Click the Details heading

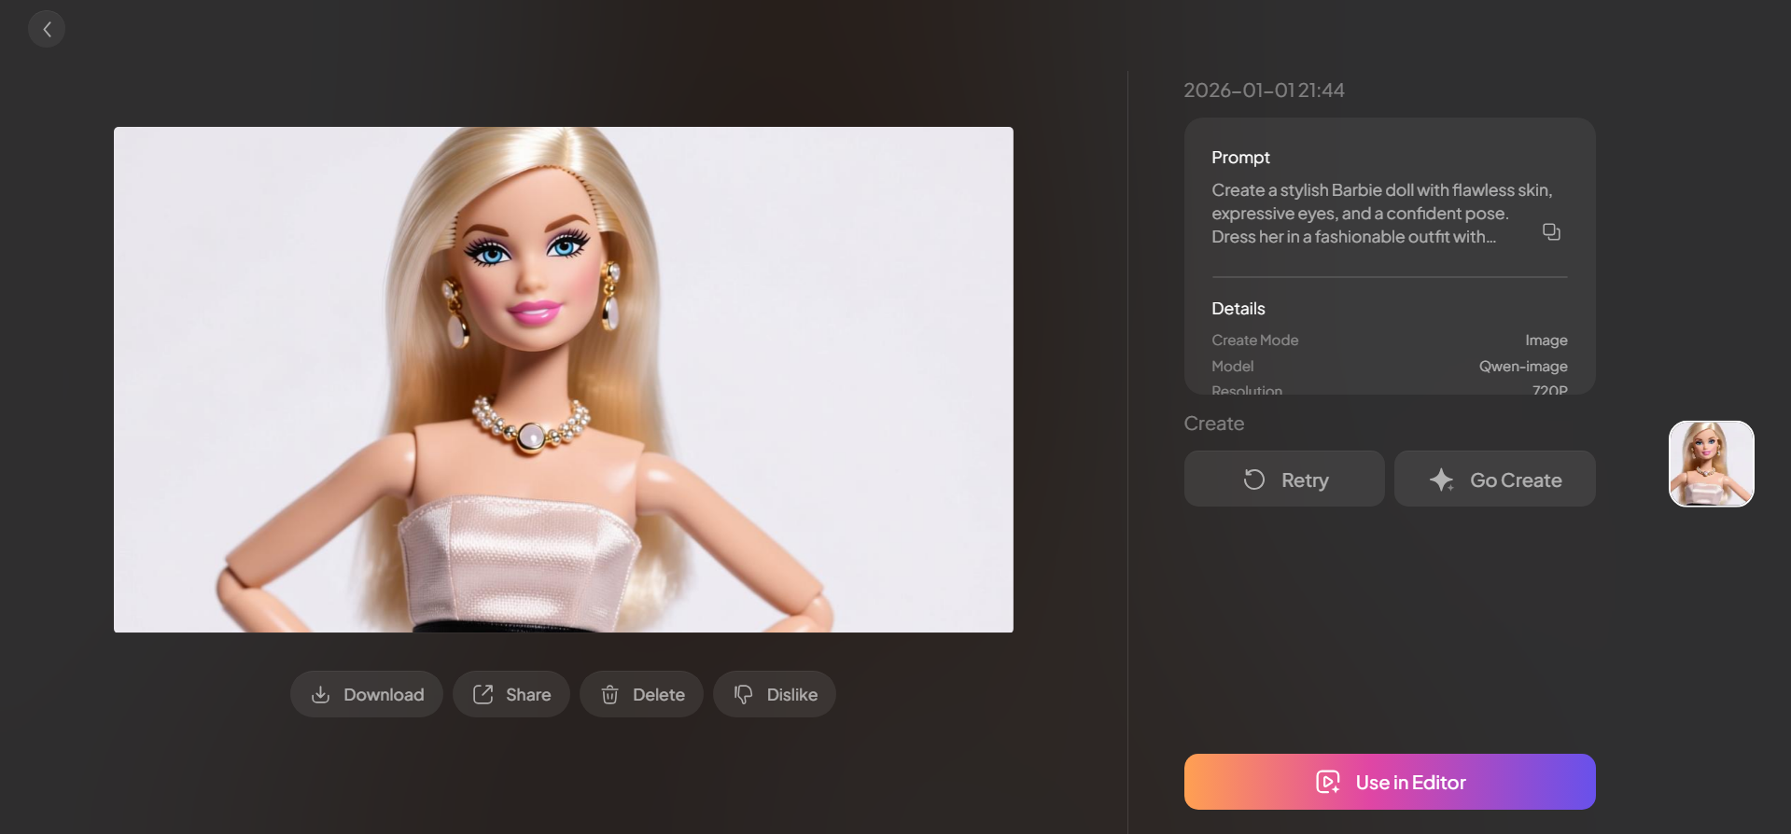coord(1238,309)
